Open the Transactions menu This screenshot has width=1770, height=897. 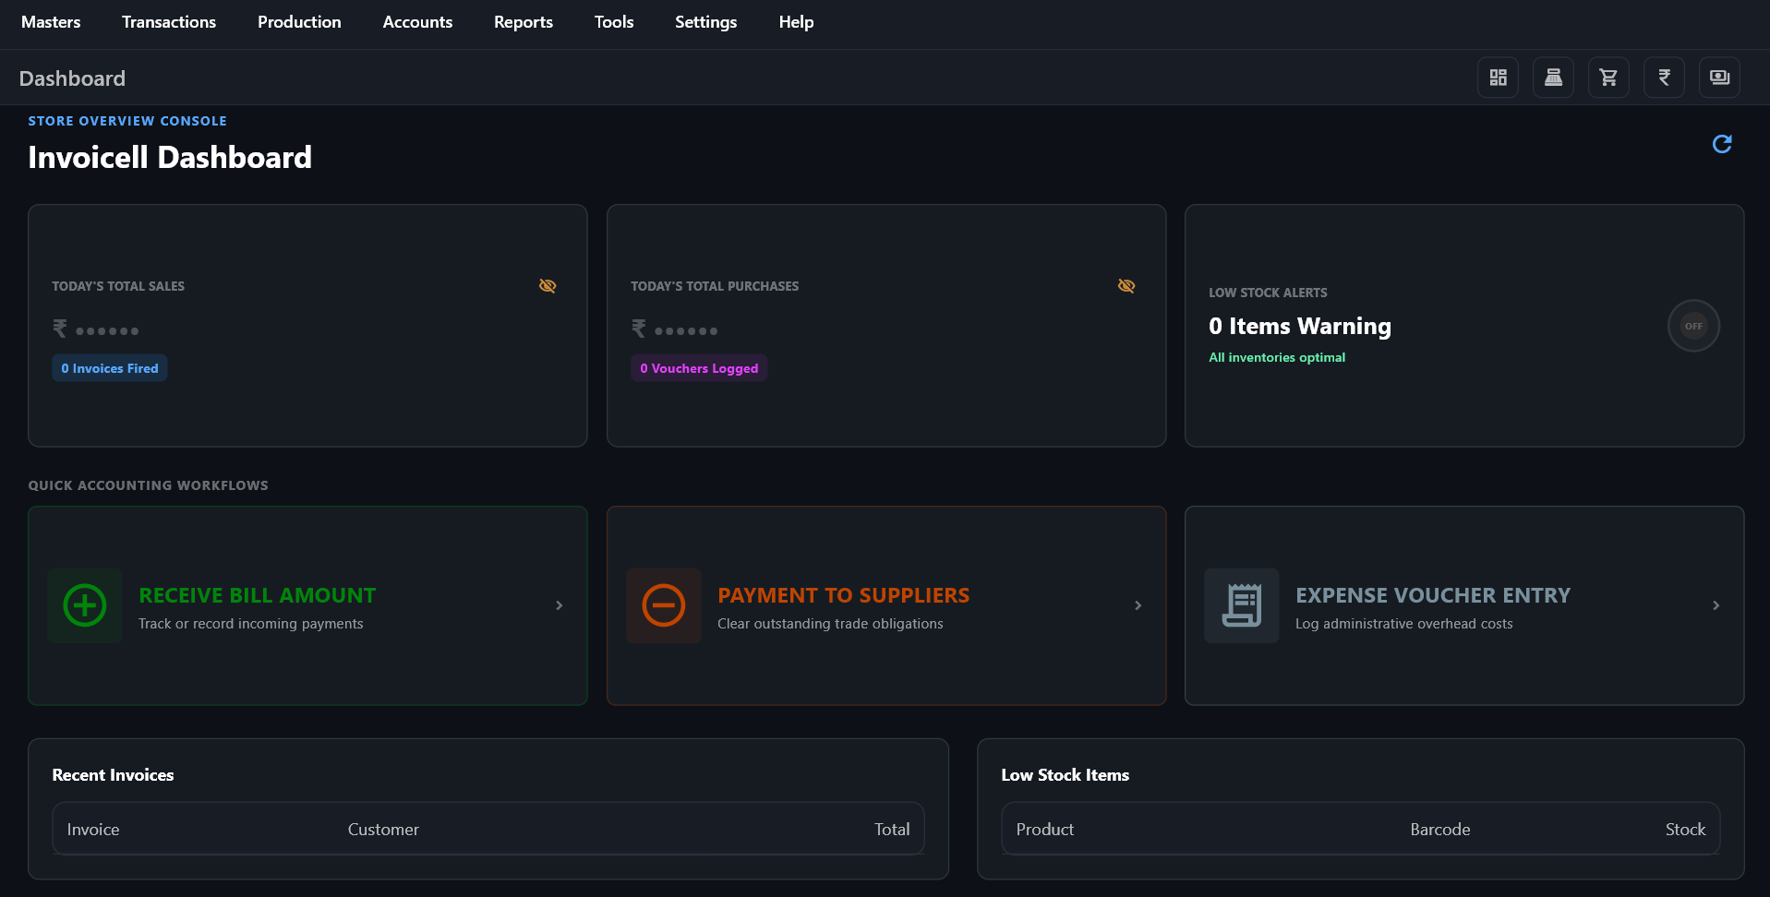click(169, 22)
